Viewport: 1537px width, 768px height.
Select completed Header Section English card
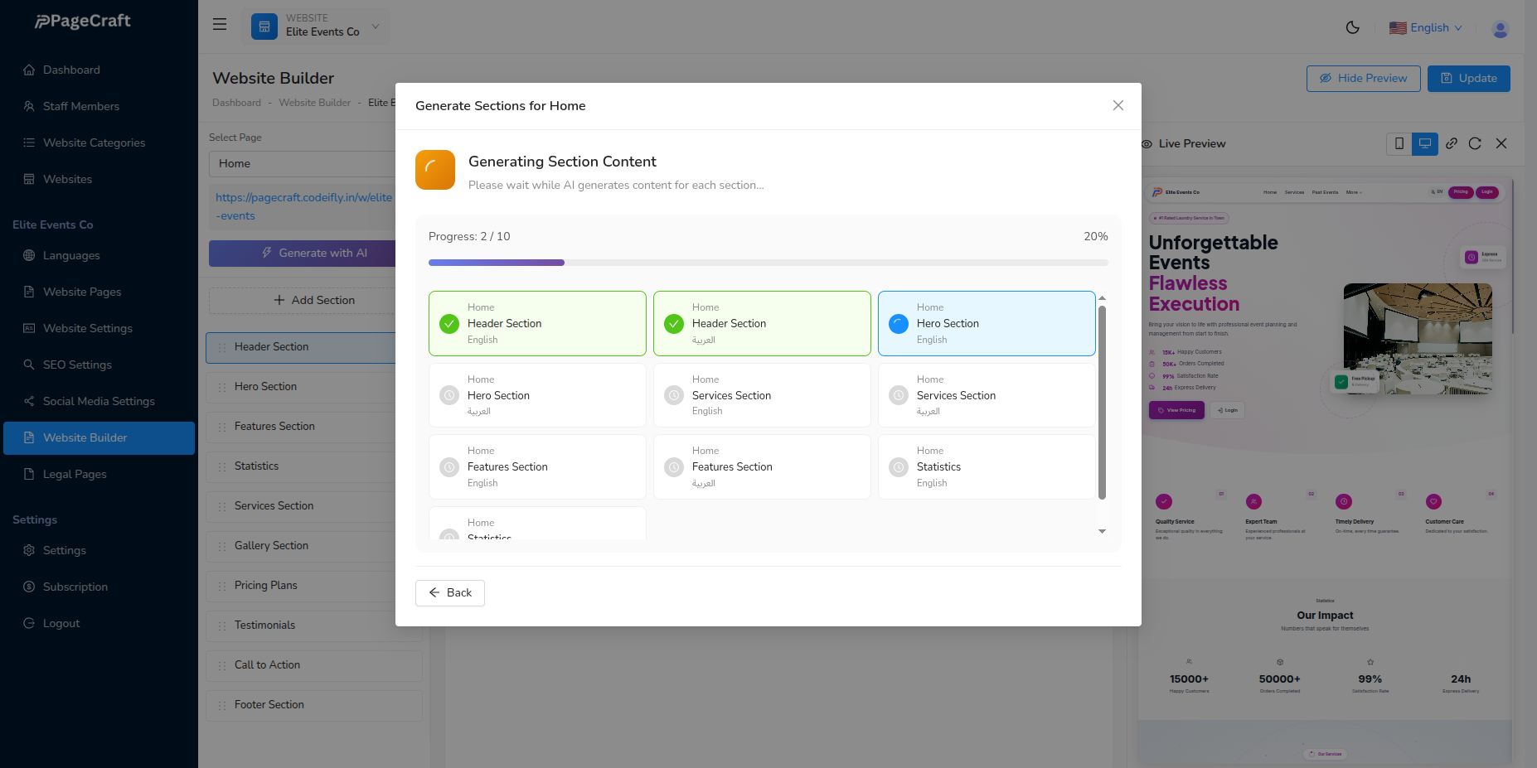pos(537,323)
